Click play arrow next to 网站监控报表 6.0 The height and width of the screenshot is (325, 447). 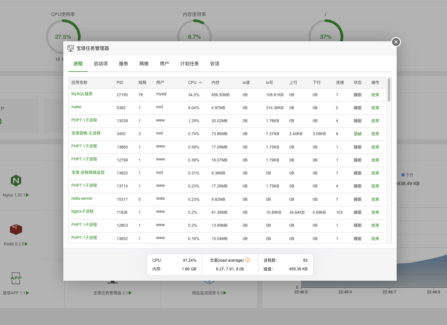click(x=225, y=293)
